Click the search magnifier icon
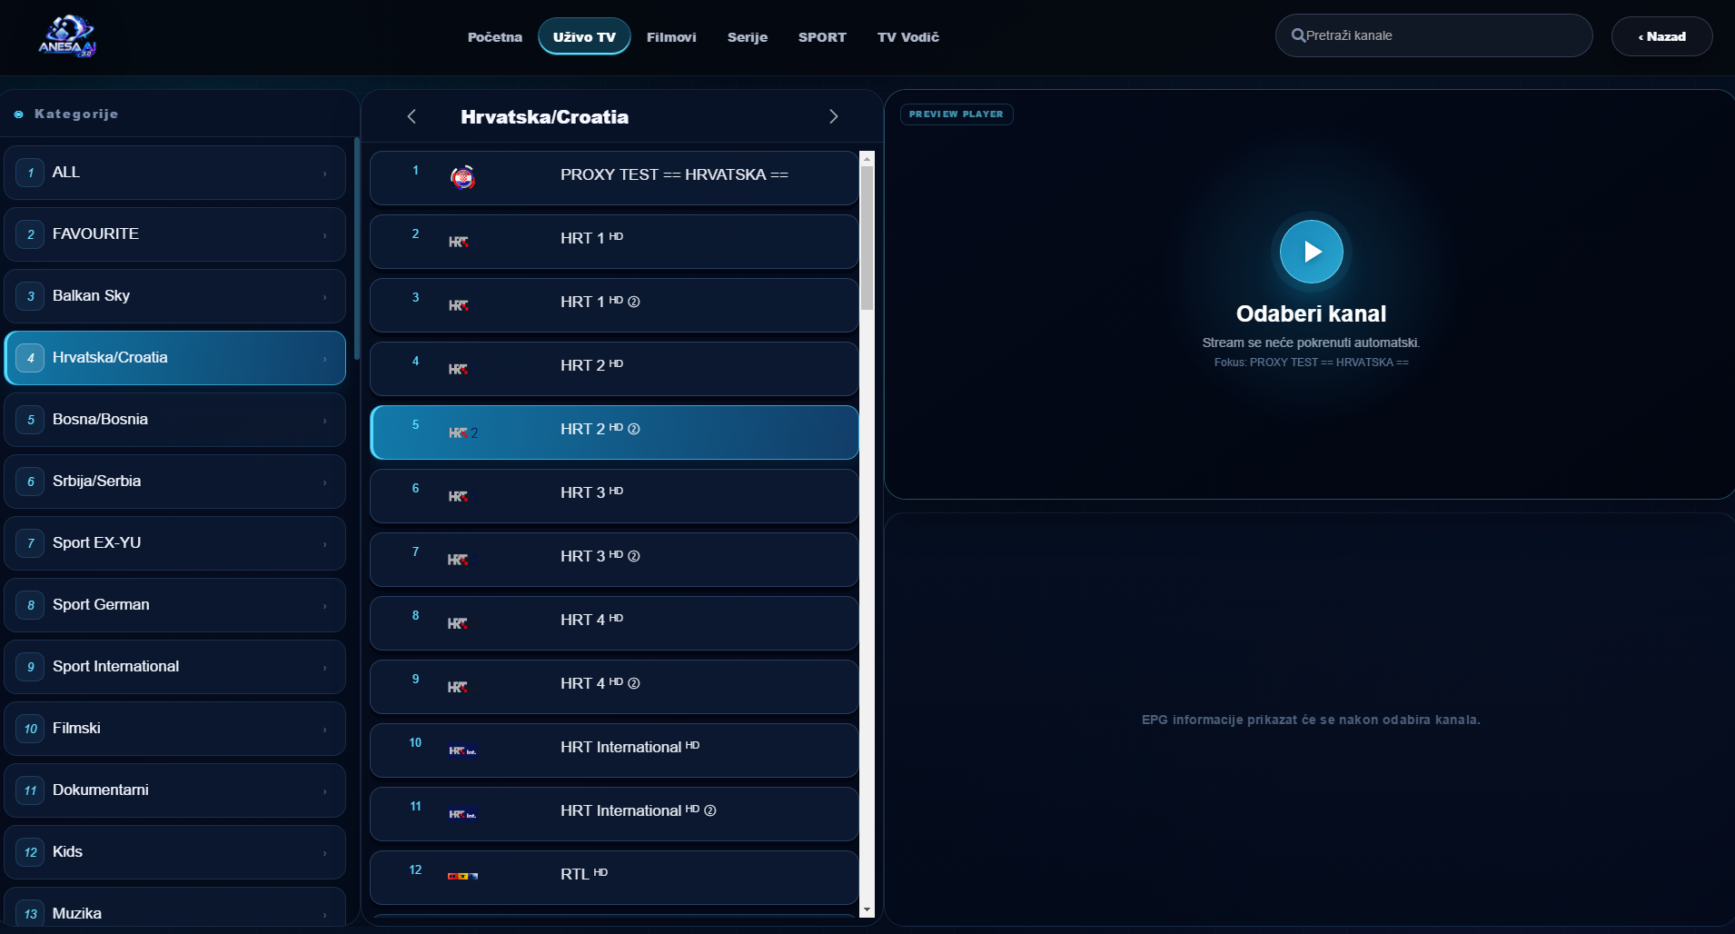Screen dimensions: 1735x934 tap(1298, 35)
